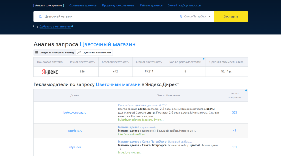Click the search magnifier icon in the query field
Viewport: 281px width, 156px height.
click(40, 16)
